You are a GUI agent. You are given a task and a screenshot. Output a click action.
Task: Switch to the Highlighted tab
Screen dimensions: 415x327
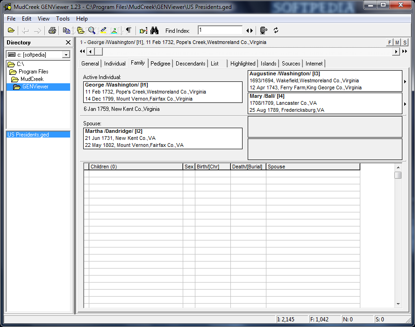(x=243, y=64)
